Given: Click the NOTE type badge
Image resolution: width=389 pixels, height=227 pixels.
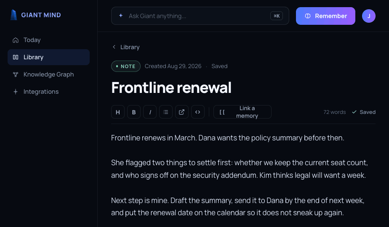Looking at the screenshot, I should [x=126, y=66].
